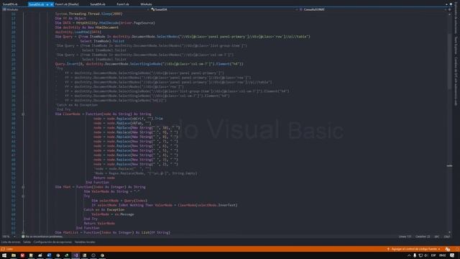
Task: Click the 'Return ValorNode' code line
Action: coord(99,223)
